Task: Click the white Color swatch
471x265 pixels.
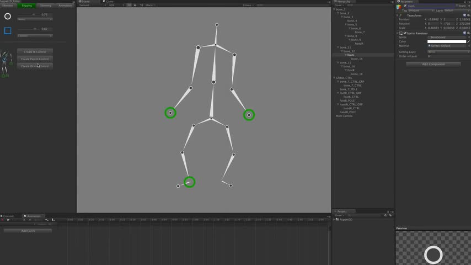Action: click(447, 41)
